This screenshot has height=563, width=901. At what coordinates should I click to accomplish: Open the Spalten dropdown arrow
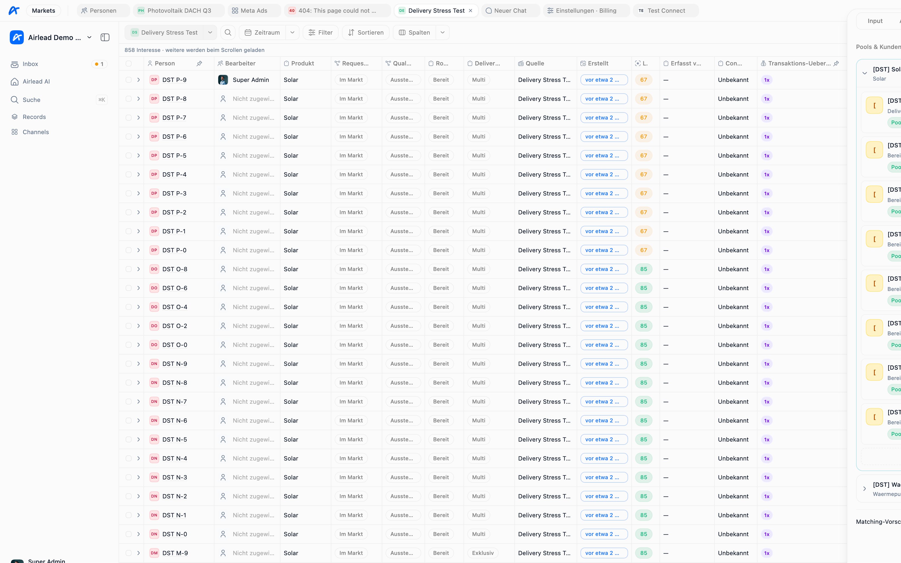(442, 32)
